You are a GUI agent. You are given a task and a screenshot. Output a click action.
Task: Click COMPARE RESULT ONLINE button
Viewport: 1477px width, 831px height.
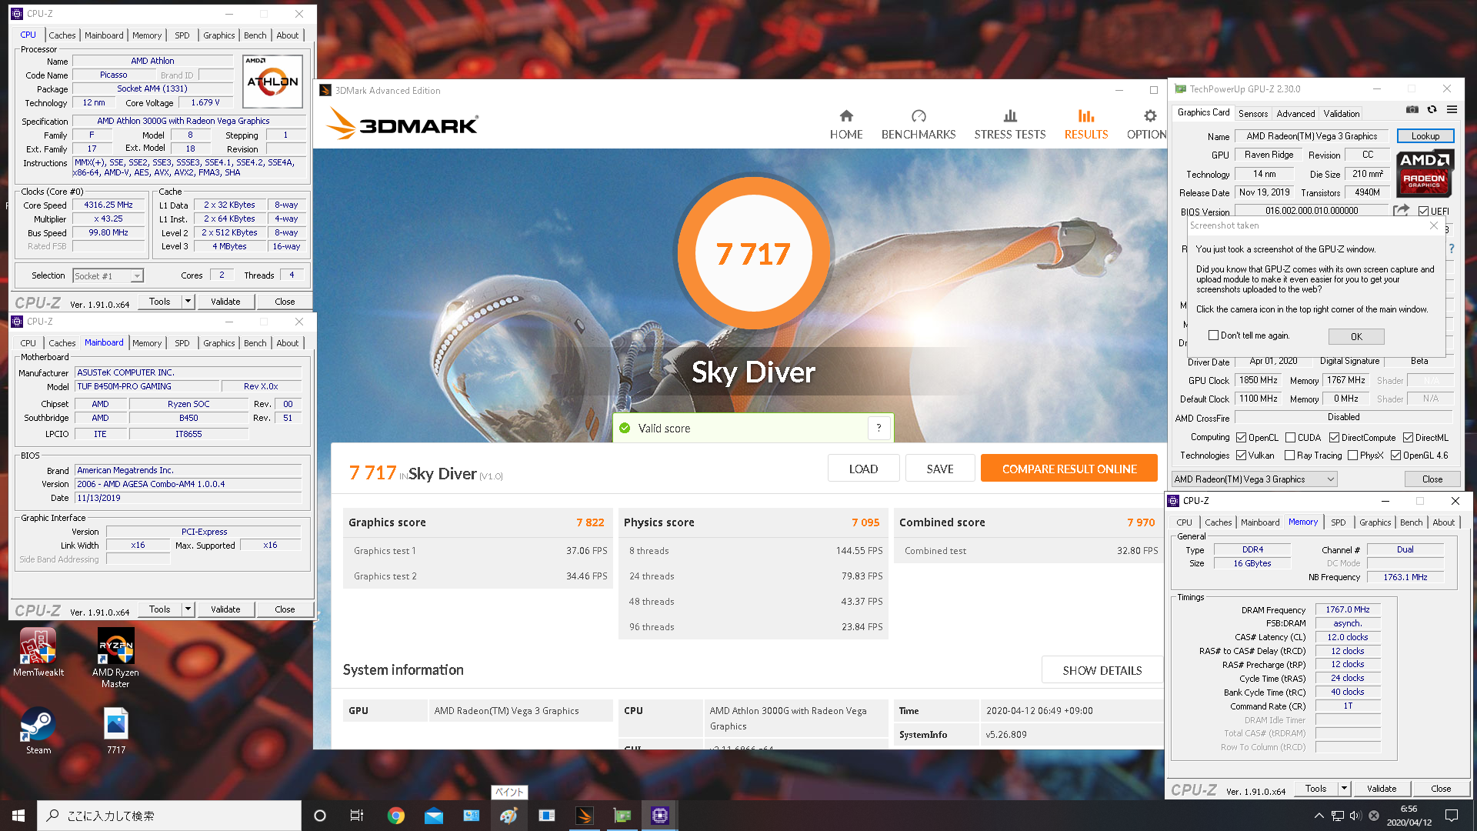(1069, 469)
